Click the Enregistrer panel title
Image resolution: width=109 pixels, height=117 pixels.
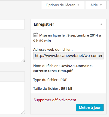[44, 24]
